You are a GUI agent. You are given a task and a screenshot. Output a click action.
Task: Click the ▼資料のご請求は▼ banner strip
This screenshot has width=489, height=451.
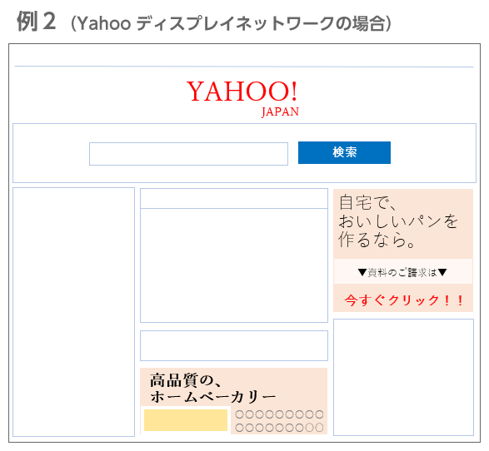pos(403,271)
